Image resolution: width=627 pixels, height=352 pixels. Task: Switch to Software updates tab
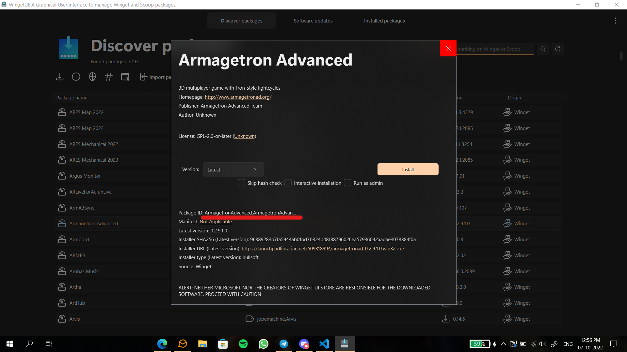[x=313, y=21]
